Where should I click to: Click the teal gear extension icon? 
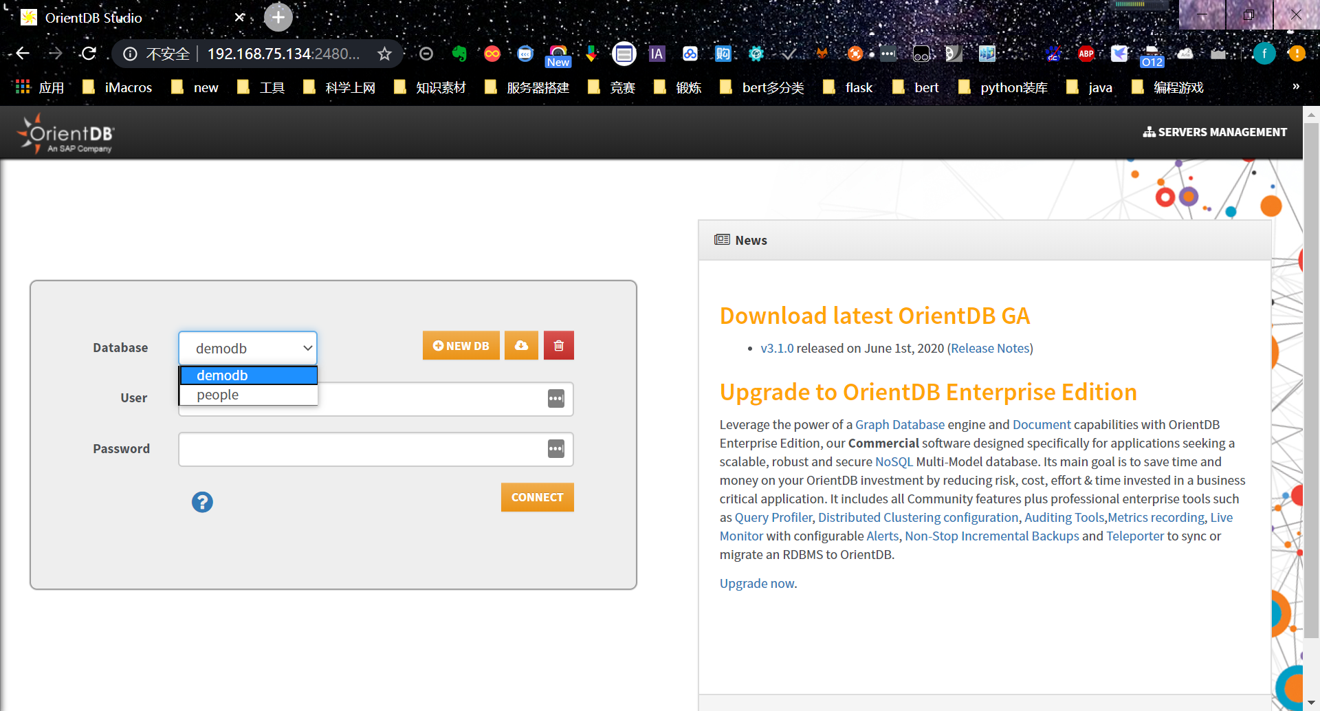pyautogui.click(x=756, y=54)
